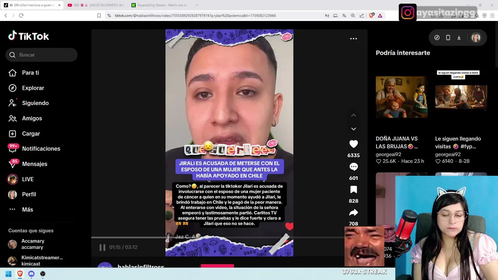498x280 pixels.
Task: Open the Le siguen llegando visitas thumbnail
Action: [461, 97]
